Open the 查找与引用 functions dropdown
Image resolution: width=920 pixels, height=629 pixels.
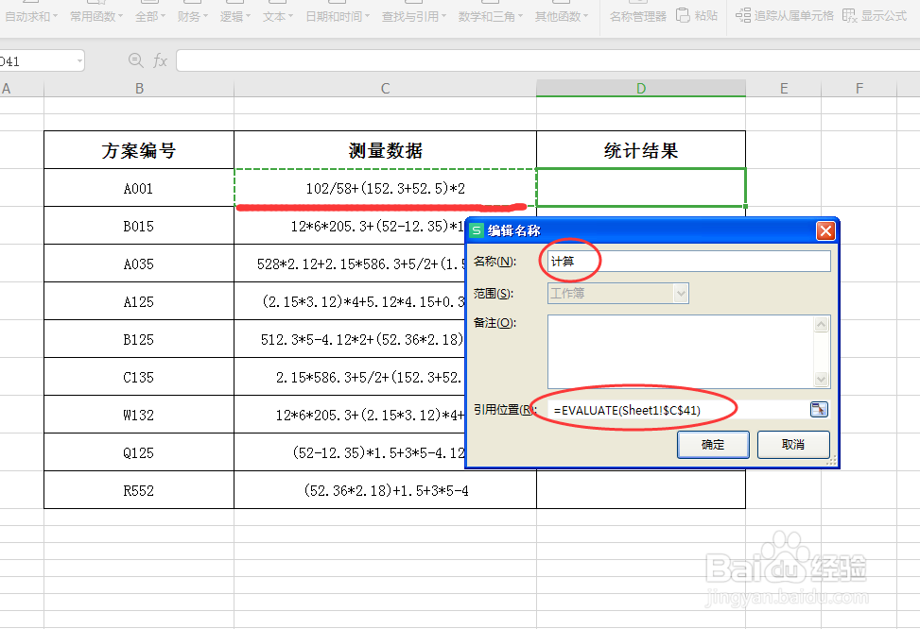413,16
